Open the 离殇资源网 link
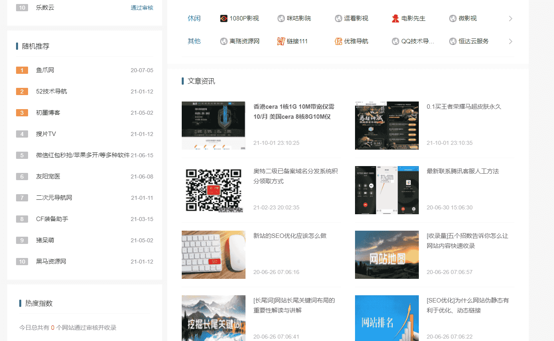The height and width of the screenshot is (341, 554). point(245,41)
